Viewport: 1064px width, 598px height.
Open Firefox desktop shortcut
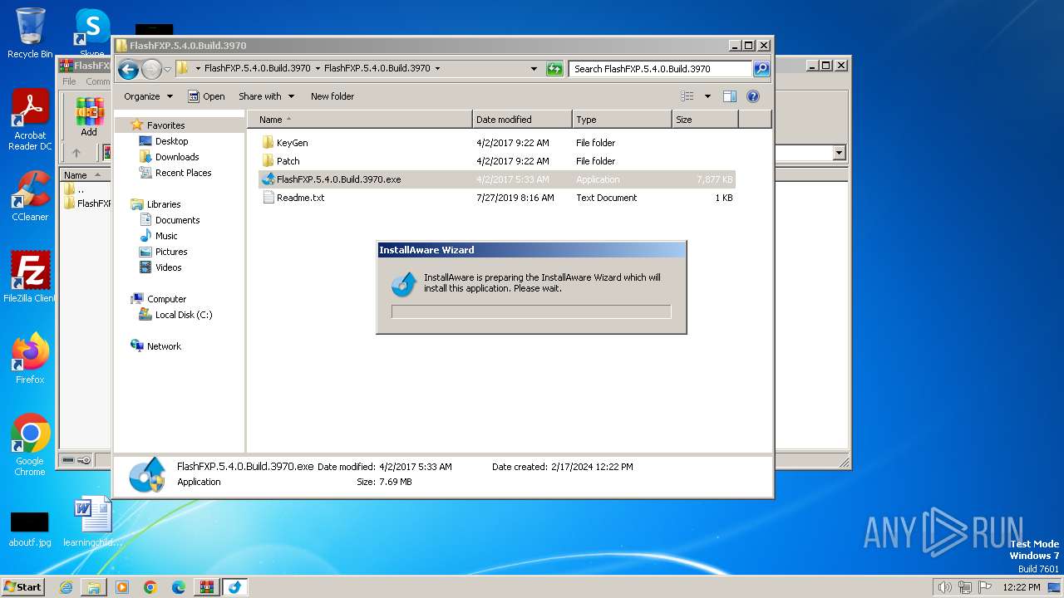point(30,358)
